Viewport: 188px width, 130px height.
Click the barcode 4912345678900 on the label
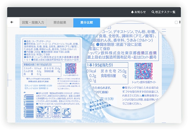point(29,104)
